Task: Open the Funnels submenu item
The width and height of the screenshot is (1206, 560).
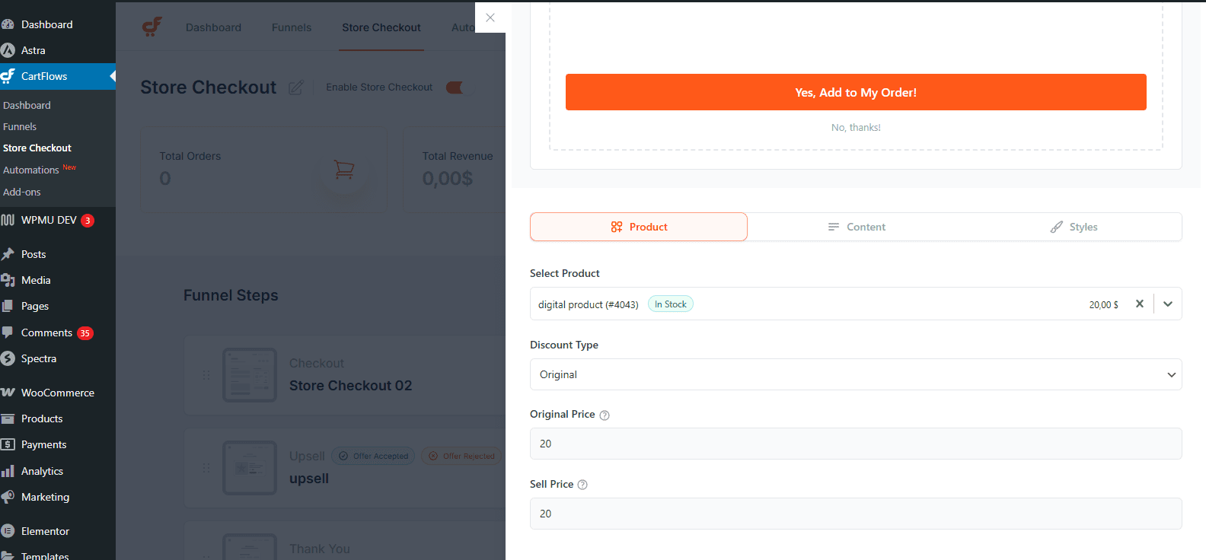Action: 20,126
